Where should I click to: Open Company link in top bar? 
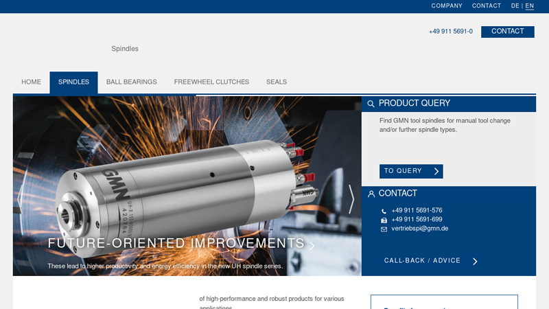click(x=447, y=6)
